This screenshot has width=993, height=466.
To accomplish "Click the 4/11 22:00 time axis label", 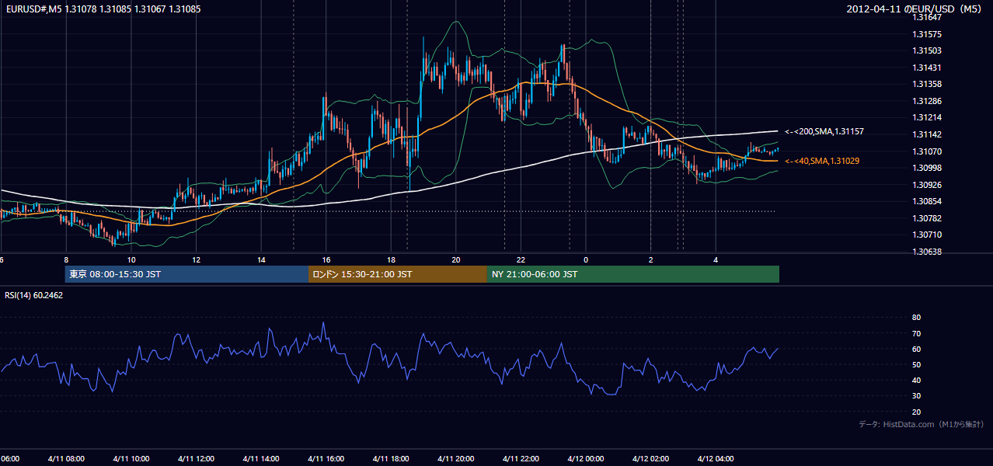I will 521,458.
